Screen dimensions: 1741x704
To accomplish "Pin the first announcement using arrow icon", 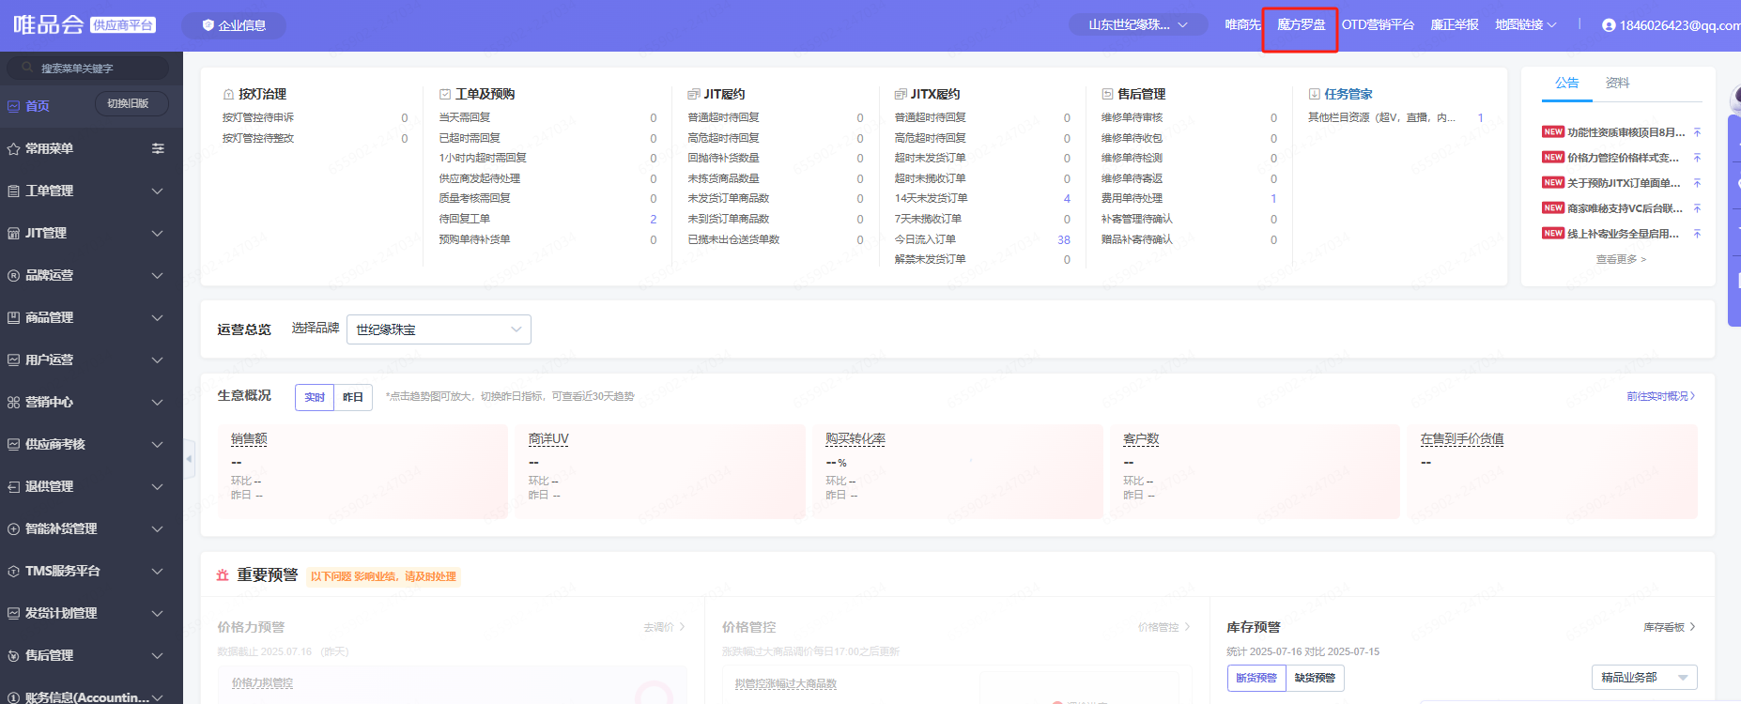I will coord(1697,132).
